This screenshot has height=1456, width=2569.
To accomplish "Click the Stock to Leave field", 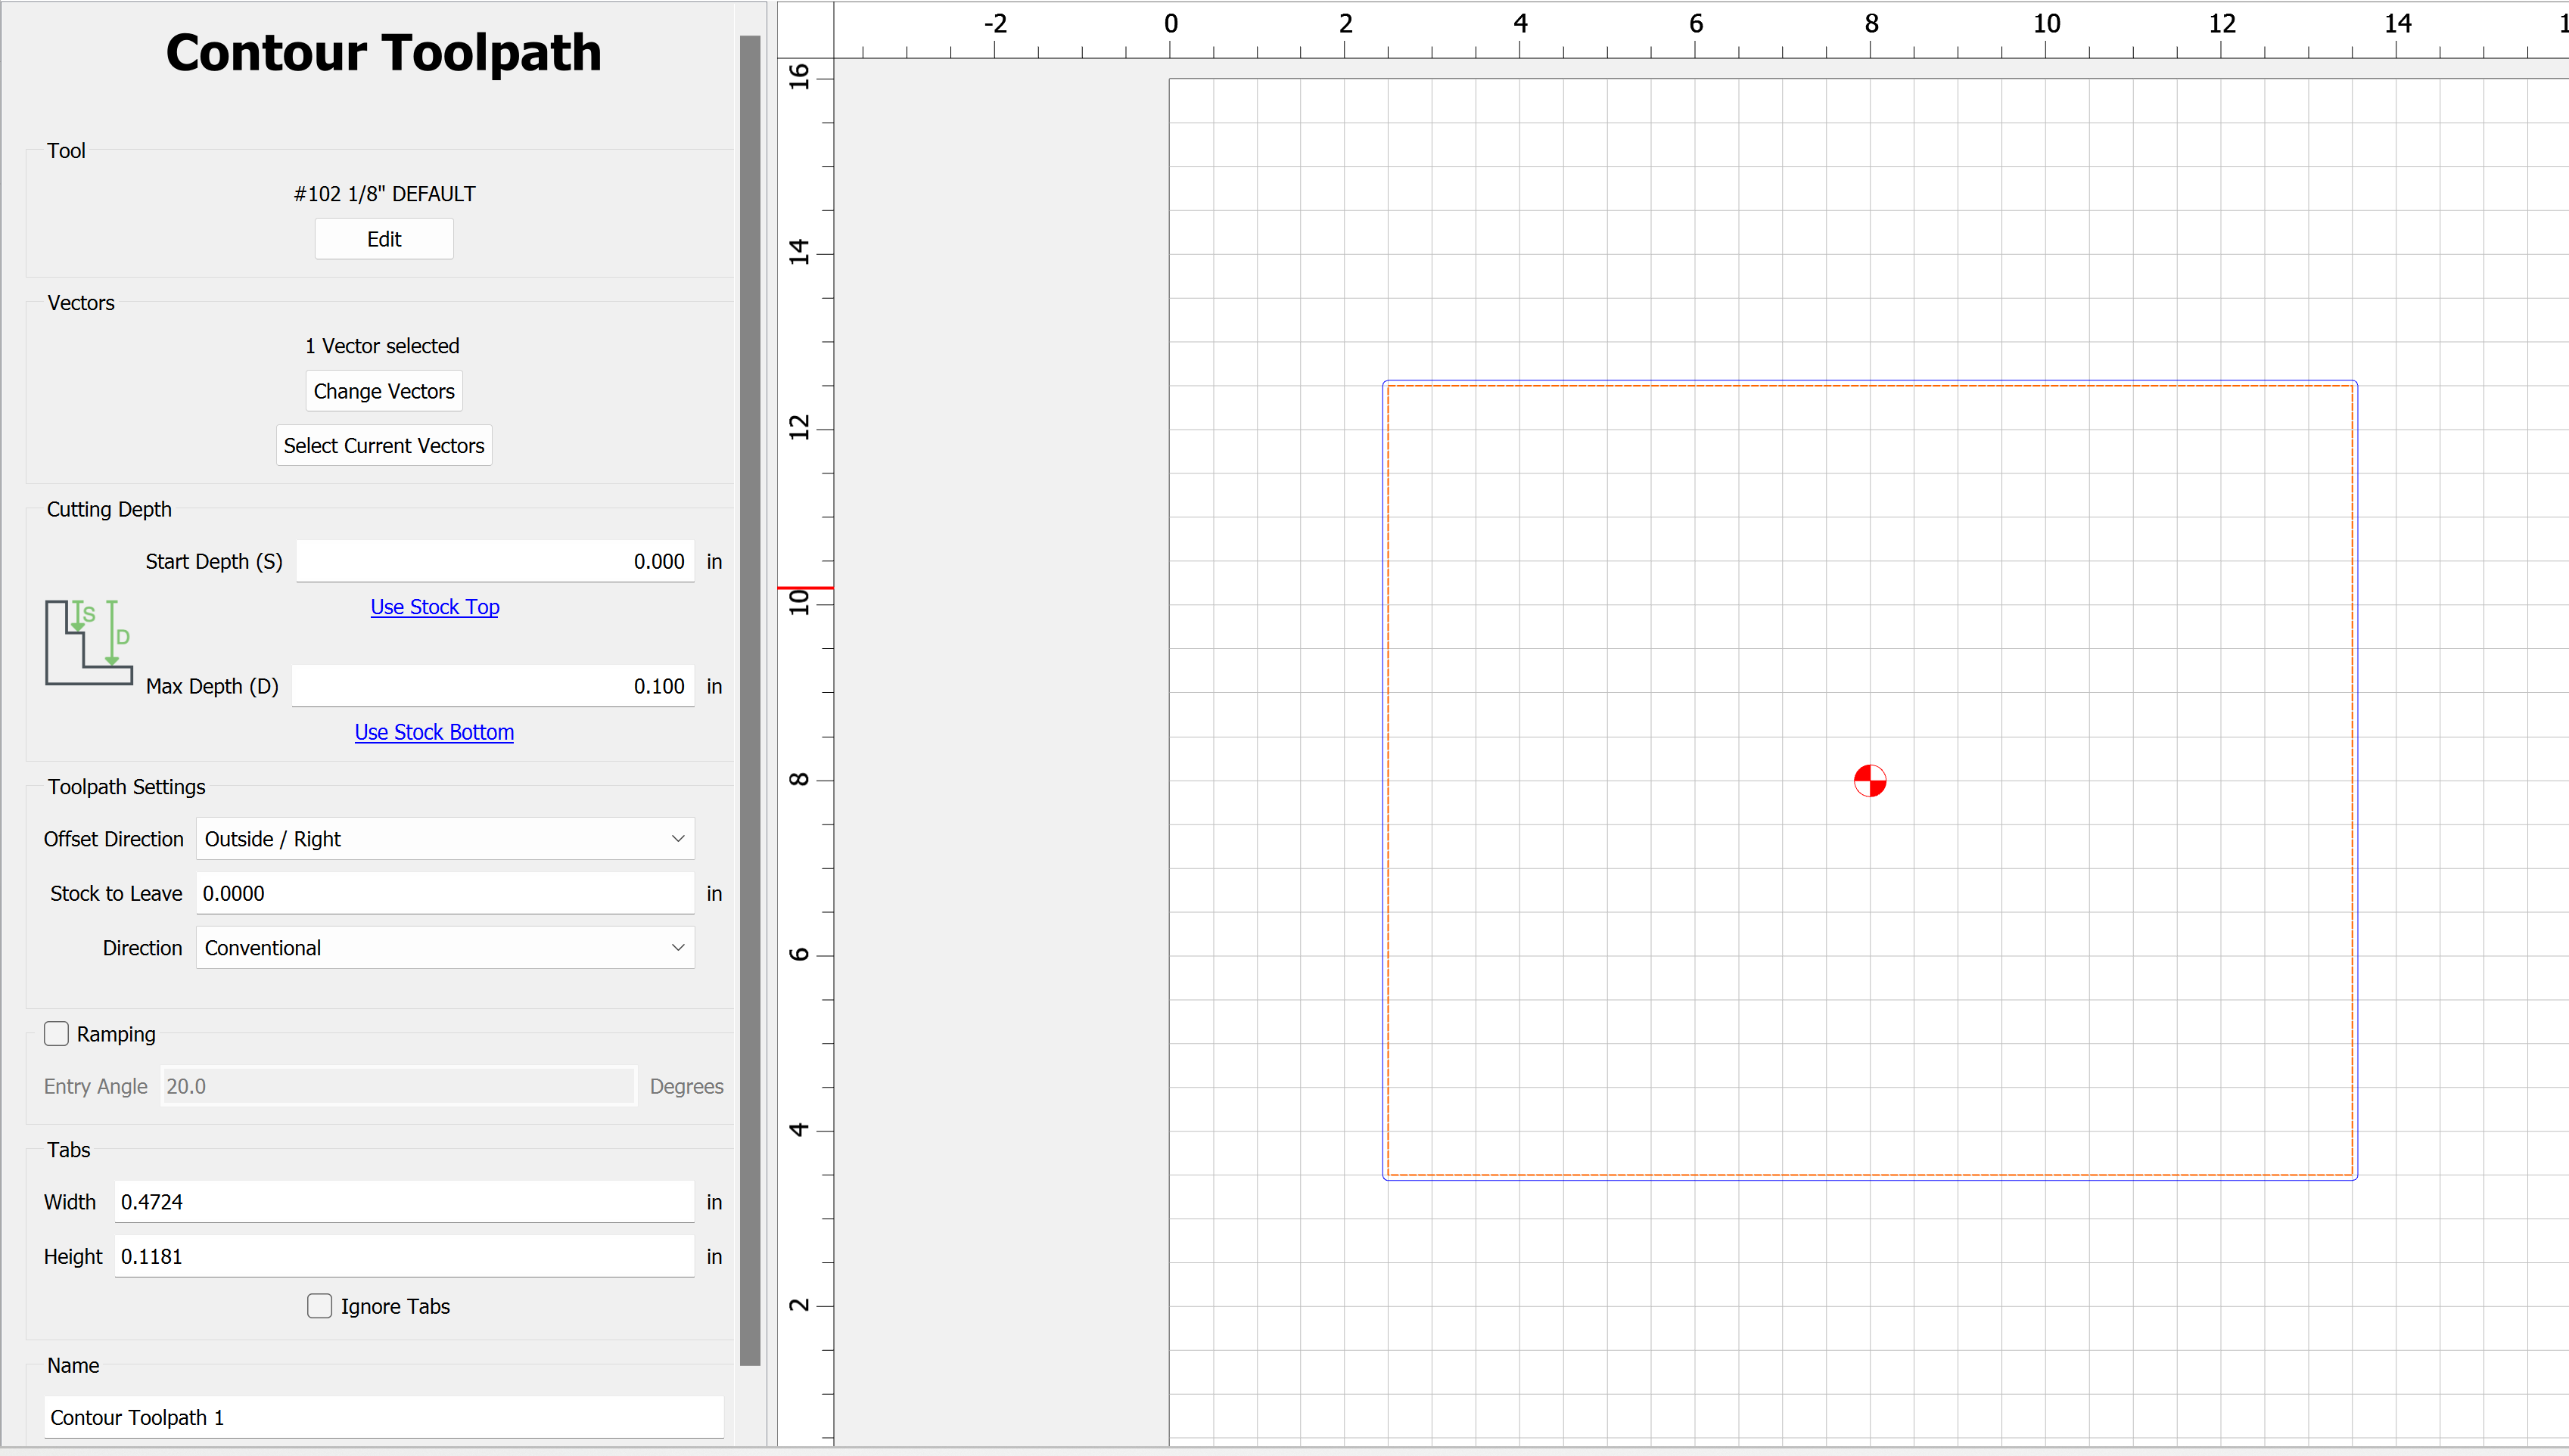I will pos(444,893).
